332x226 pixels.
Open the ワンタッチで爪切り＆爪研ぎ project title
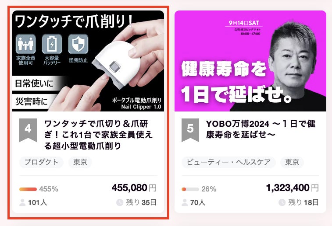[98, 135]
